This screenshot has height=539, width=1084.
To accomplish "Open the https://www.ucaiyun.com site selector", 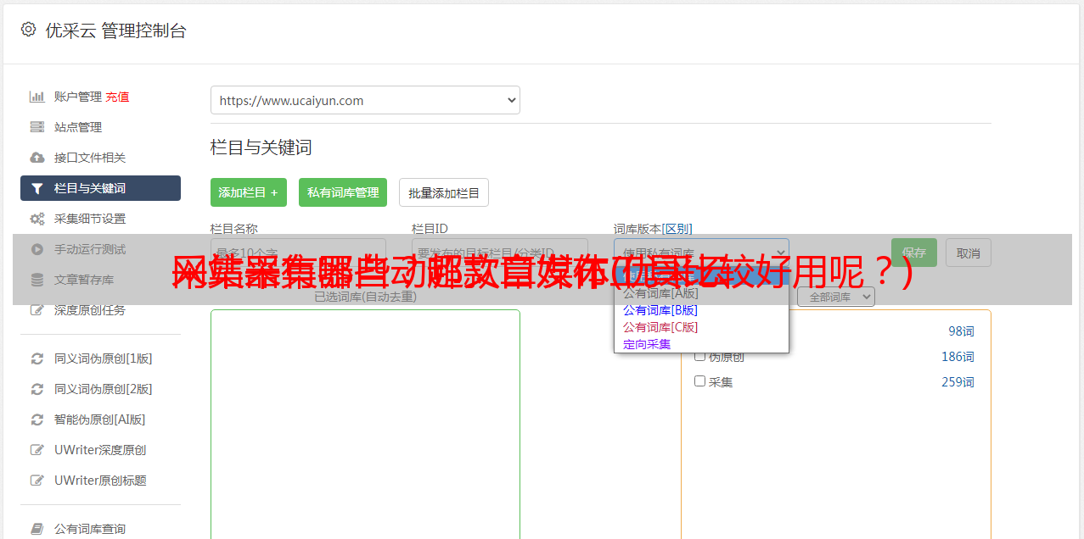I will click(365, 100).
